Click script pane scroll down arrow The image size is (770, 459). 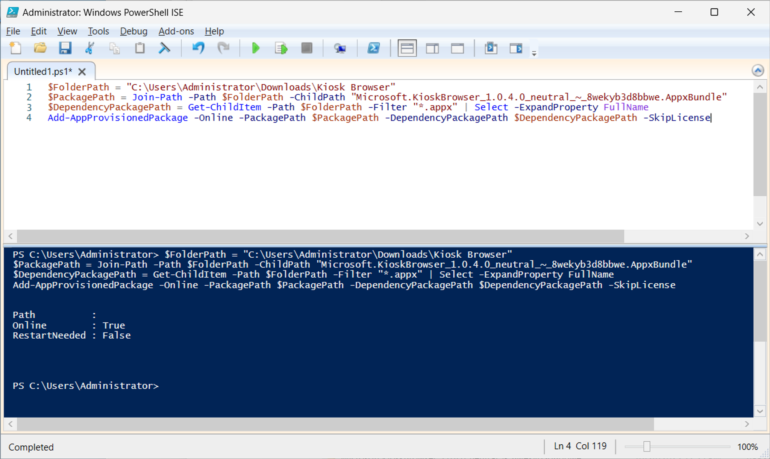(x=760, y=224)
